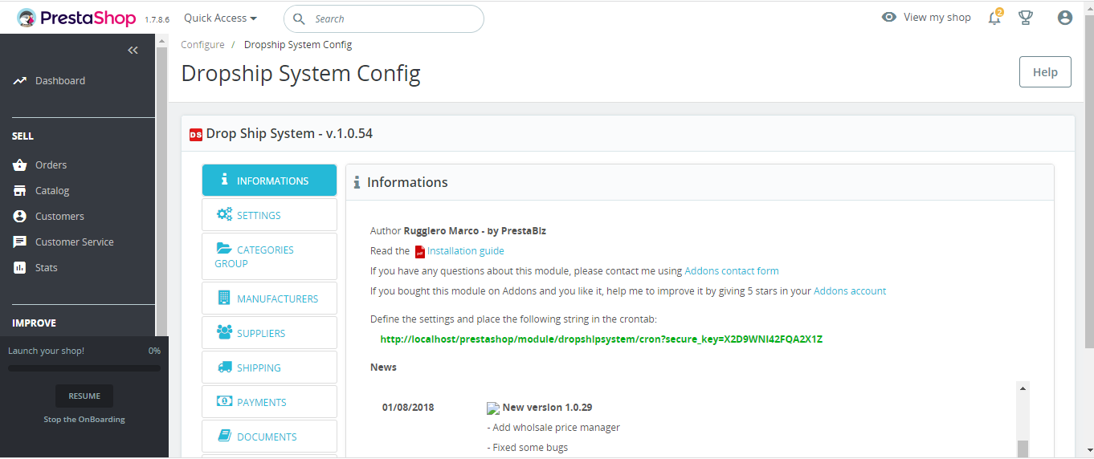Click the truck icon in SHIPPING tab

tap(224, 367)
